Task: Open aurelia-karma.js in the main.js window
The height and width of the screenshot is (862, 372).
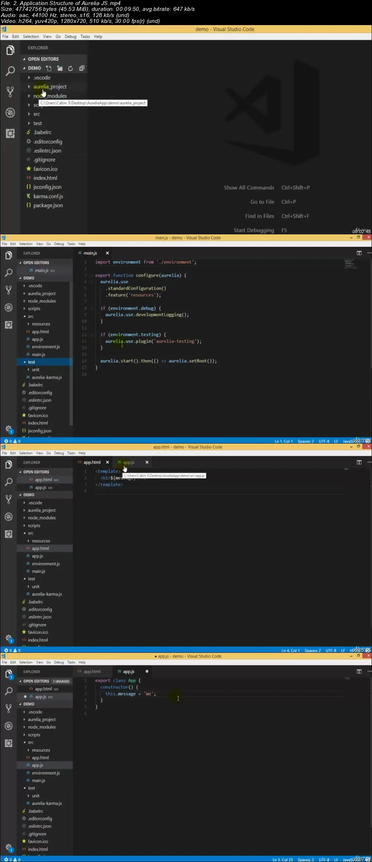Action: pyautogui.click(x=46, y=377)
